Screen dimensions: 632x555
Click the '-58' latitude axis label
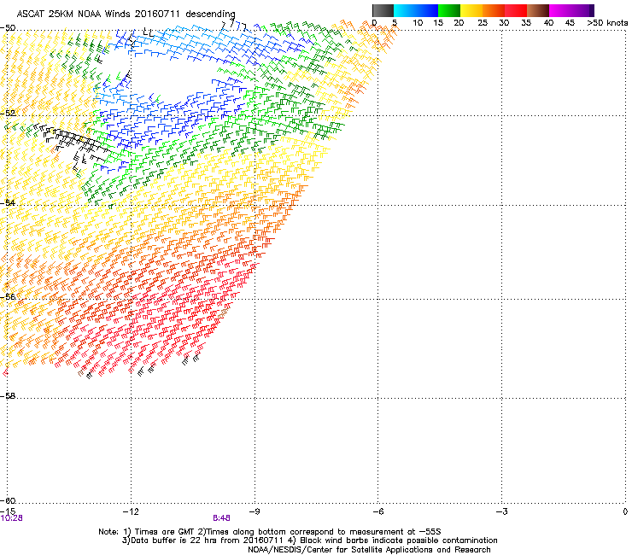(8, 396)
